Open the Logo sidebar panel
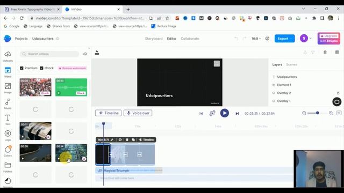Viewport: 344px width, 193px height. pyautogui.click(x=8, y=135)
